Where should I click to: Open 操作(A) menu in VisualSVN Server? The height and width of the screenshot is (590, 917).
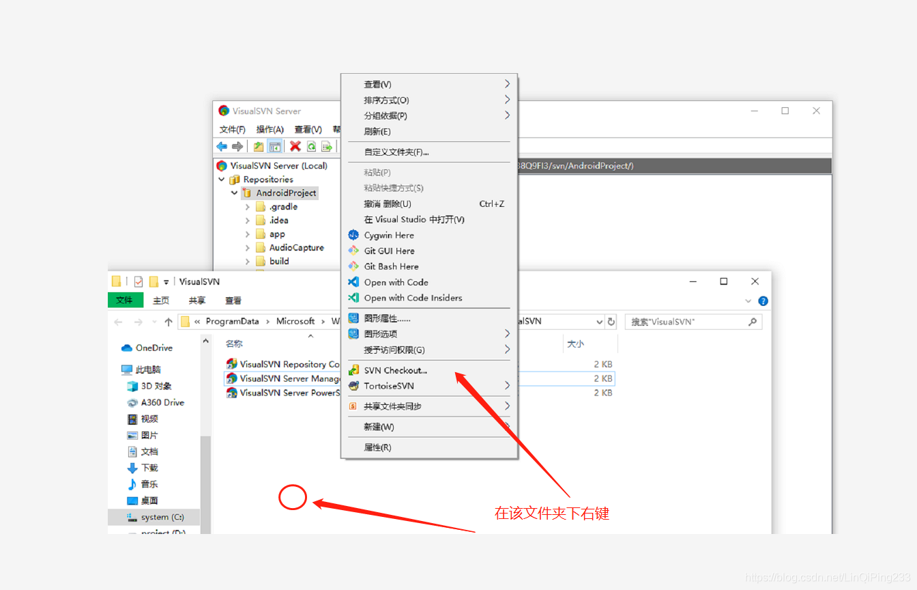pos(270,129)
